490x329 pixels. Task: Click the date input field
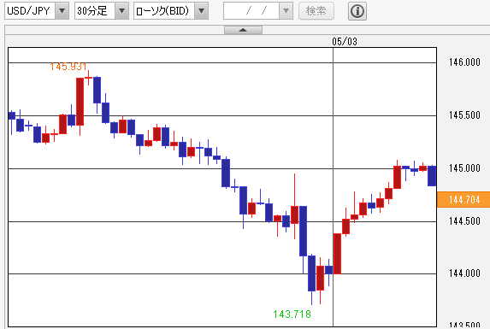point(251,11)
